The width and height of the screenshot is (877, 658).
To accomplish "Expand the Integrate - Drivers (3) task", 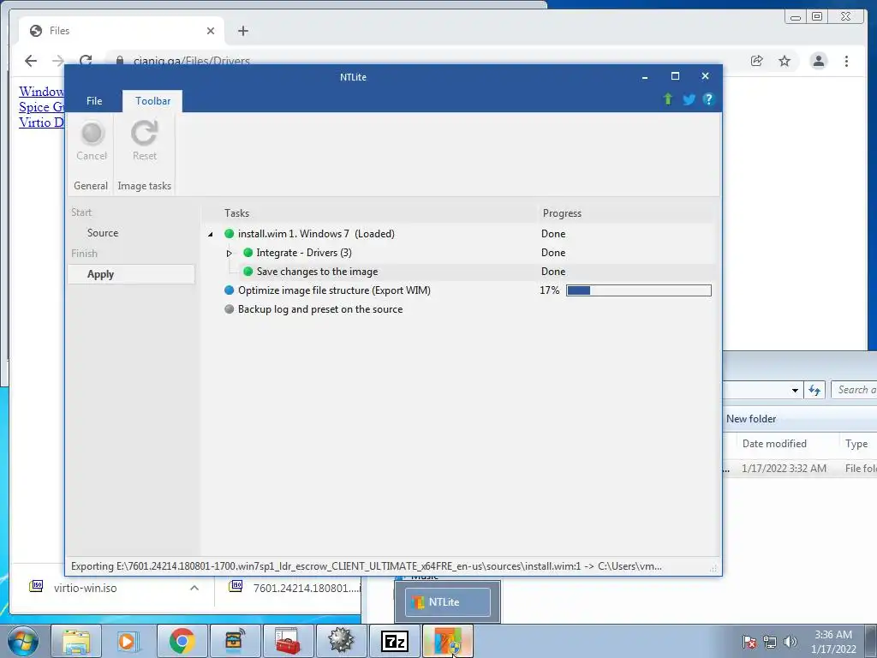I will (230, 253).
